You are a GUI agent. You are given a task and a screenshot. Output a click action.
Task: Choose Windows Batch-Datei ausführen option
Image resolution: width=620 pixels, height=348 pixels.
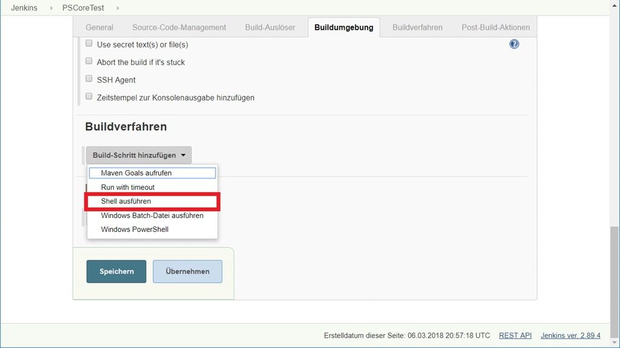point(153,216)
